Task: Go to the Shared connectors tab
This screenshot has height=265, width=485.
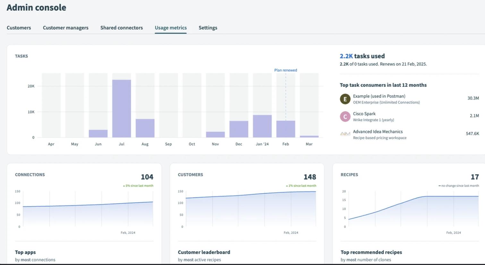Action: (121, 28)
